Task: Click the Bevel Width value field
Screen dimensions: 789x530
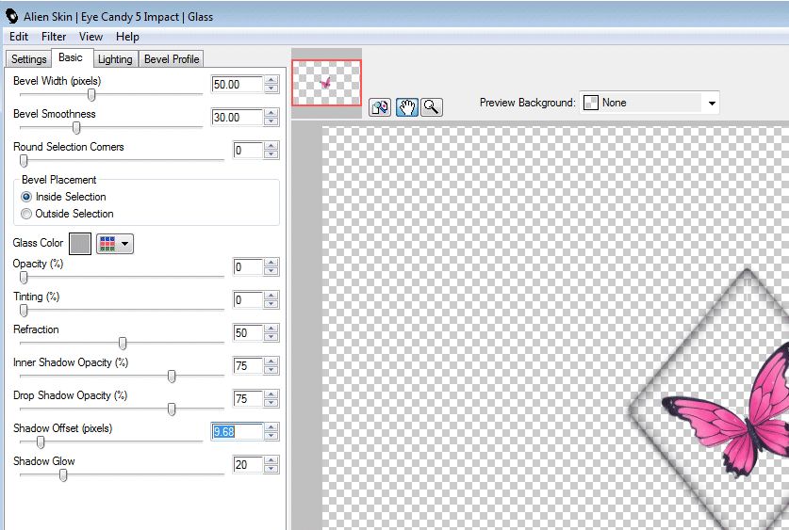Action: pos(237,85)
